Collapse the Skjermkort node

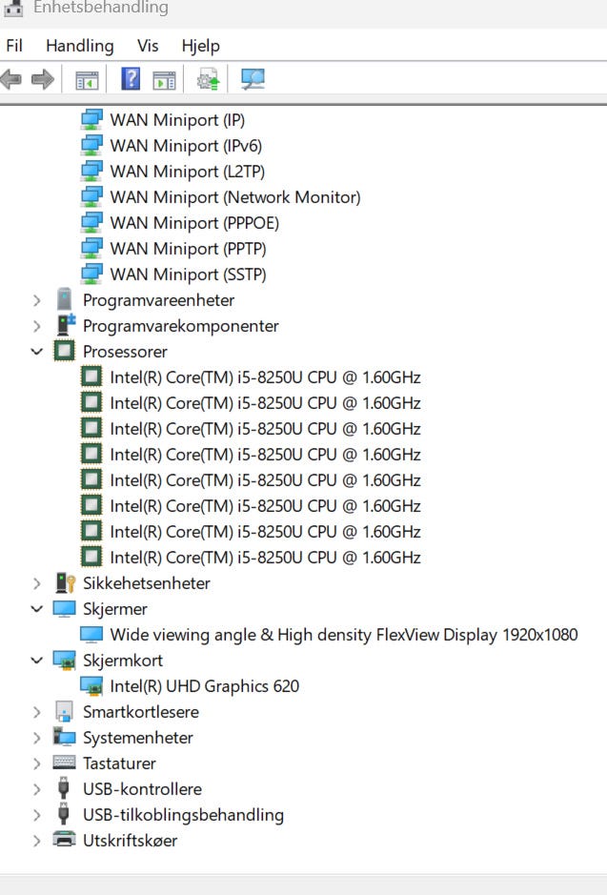click(37, 661)
